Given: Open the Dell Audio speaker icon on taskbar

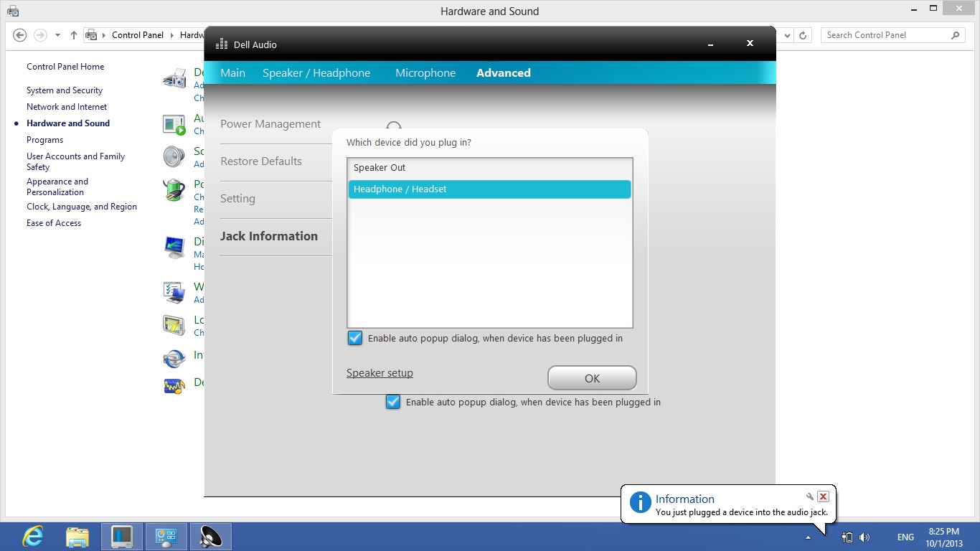Looking at the screenshot, I should pos(210,536).
